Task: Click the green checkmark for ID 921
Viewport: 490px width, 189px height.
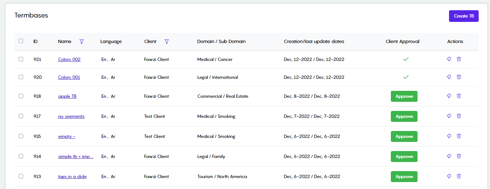Action: pos(405,59)
